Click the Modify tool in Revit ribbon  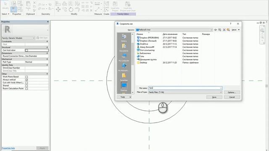[x=5, y=5]
